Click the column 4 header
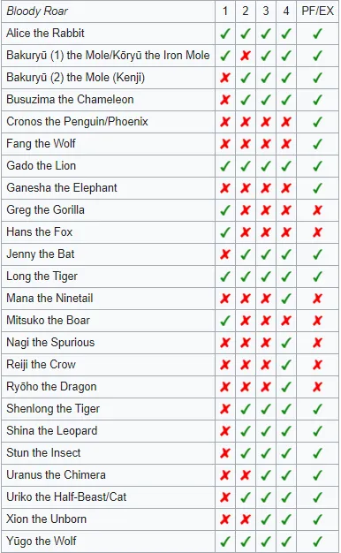 point(286,11)
